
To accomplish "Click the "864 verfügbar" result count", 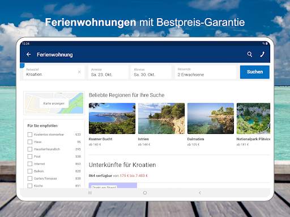I will [x=100, y=176].
